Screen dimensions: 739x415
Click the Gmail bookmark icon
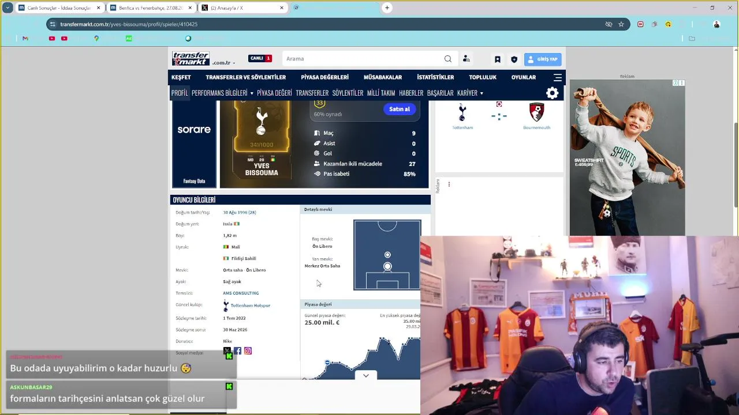point(25,38)
